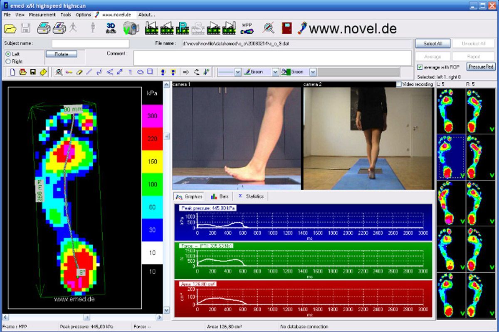Select the eraser tool in drawing toolbar

79,72
